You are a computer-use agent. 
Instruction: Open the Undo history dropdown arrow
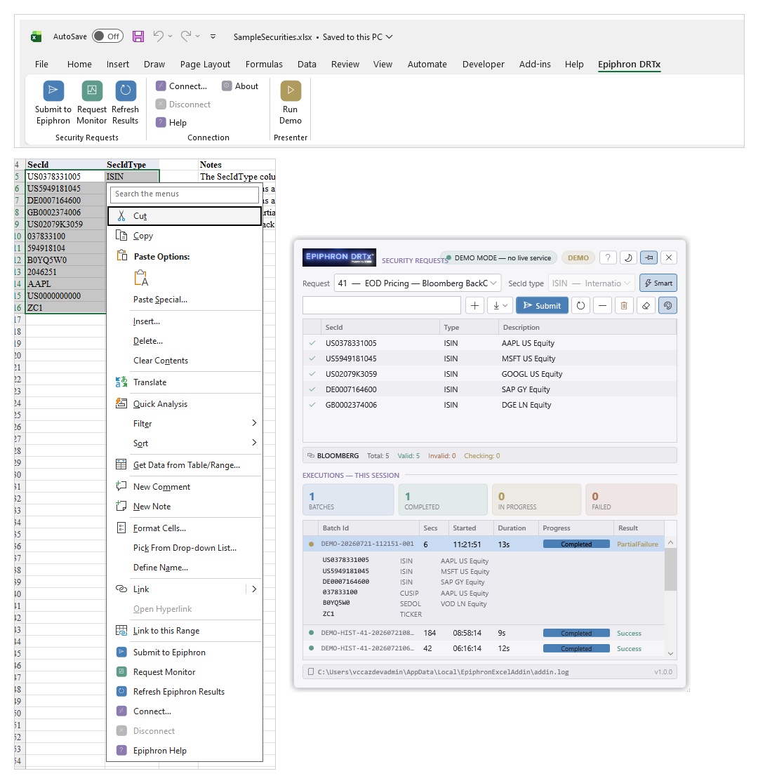coord(170,36)
